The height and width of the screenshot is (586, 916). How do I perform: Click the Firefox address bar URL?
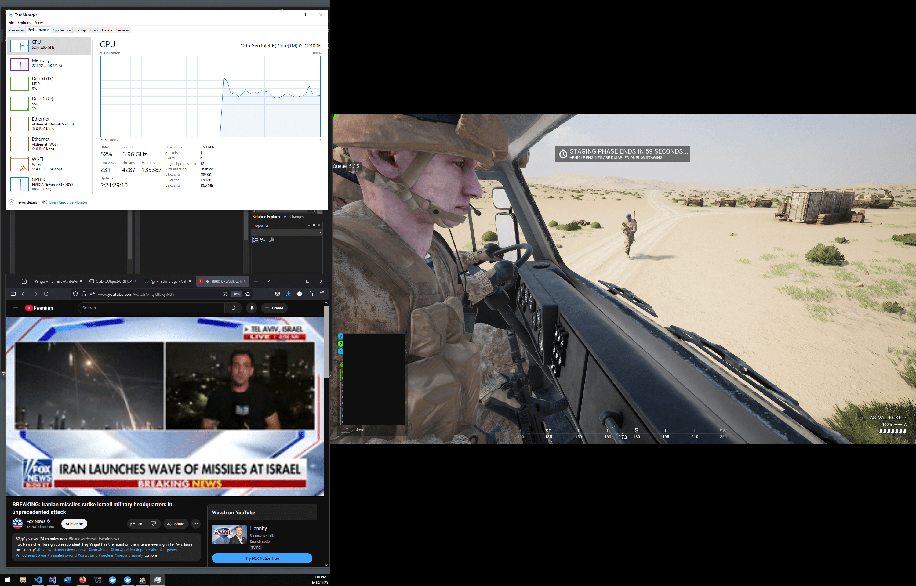coord(136,294)
